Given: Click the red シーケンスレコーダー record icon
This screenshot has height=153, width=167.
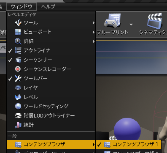Looking at the screenshot, I should click(18, 69).
